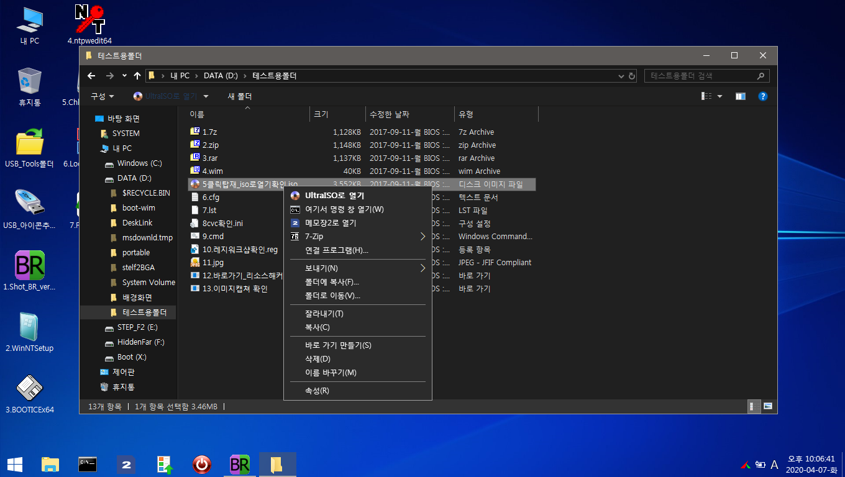Click the taskbar clock 오후 10:06:41
The image size is (845, 477).
click(811, 459)
